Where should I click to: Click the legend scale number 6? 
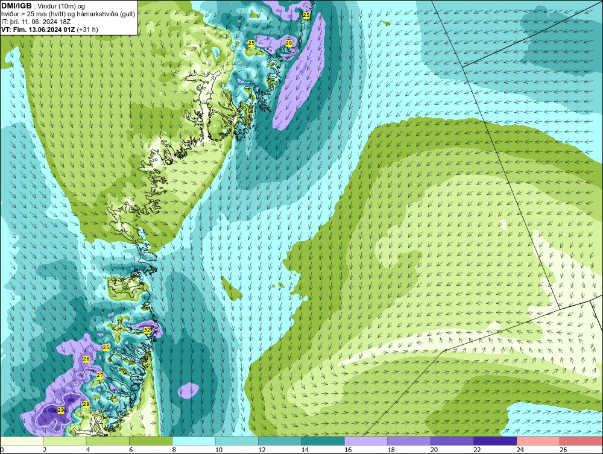click(x=131, y=450)
